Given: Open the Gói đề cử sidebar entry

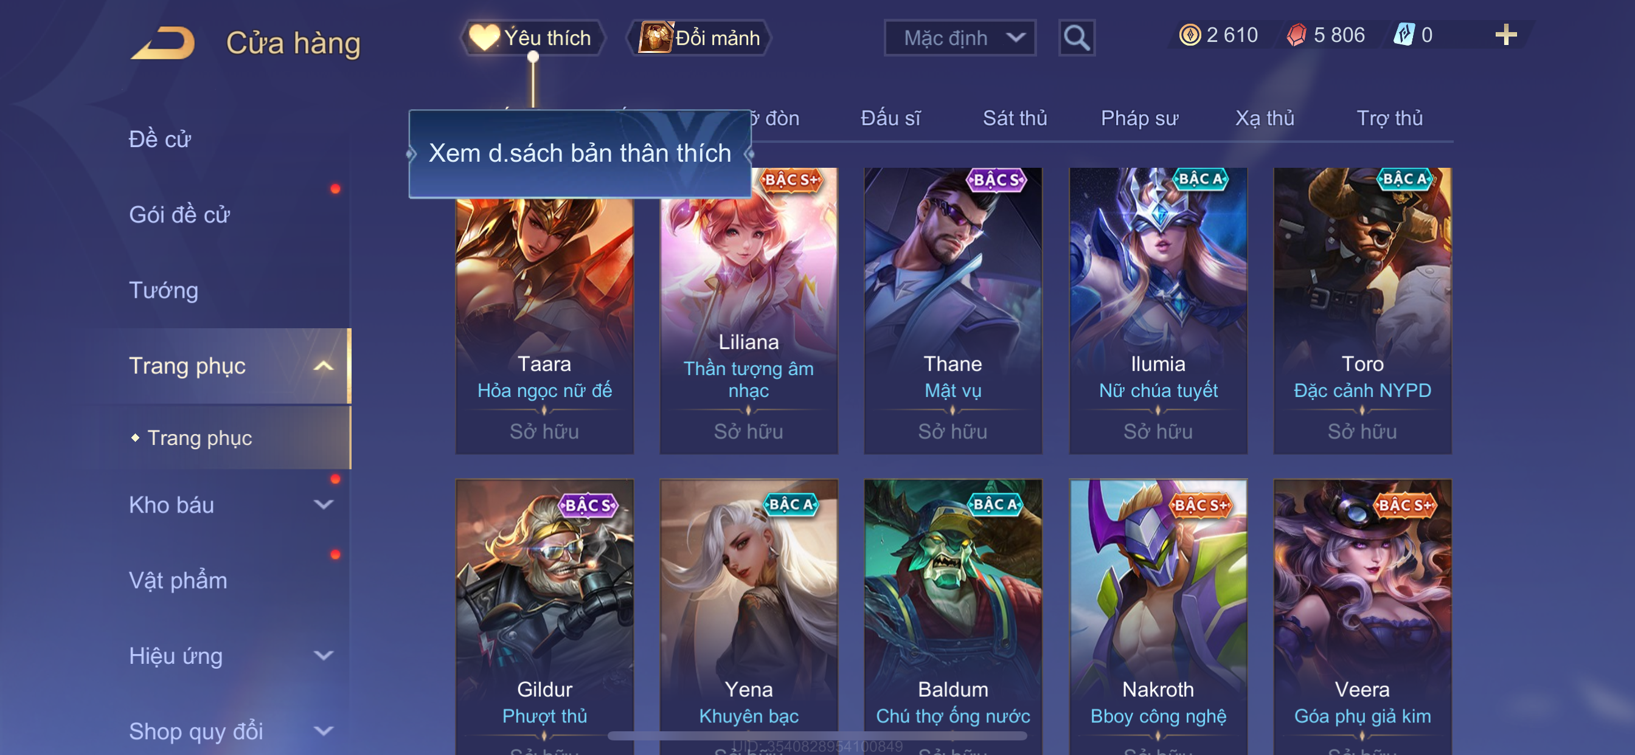Looking at the screenshot, I should (x=179, y=215).
